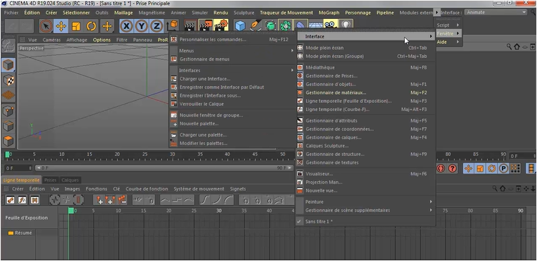This screenshot has width=537, height=261.
Task: Click Personnaliser les commandes entry
Action: click(232, 39)
